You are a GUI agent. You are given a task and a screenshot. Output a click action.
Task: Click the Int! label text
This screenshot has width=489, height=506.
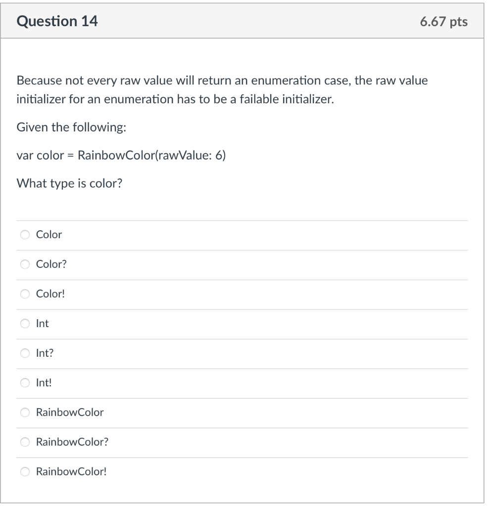[x=44, y=383]
